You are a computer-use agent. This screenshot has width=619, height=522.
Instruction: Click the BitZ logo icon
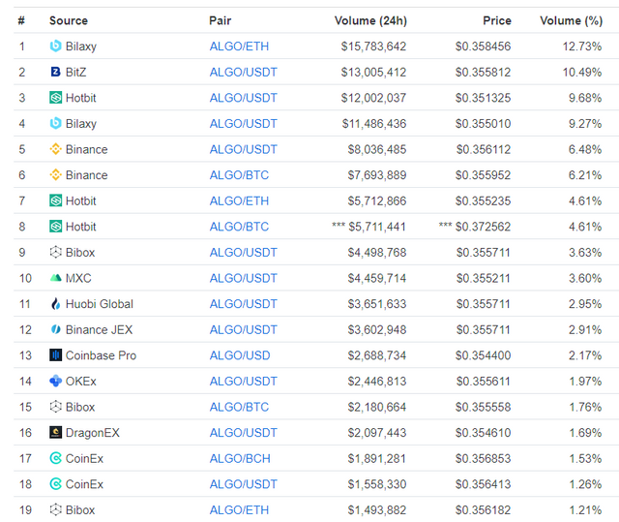tap(56, 72)
